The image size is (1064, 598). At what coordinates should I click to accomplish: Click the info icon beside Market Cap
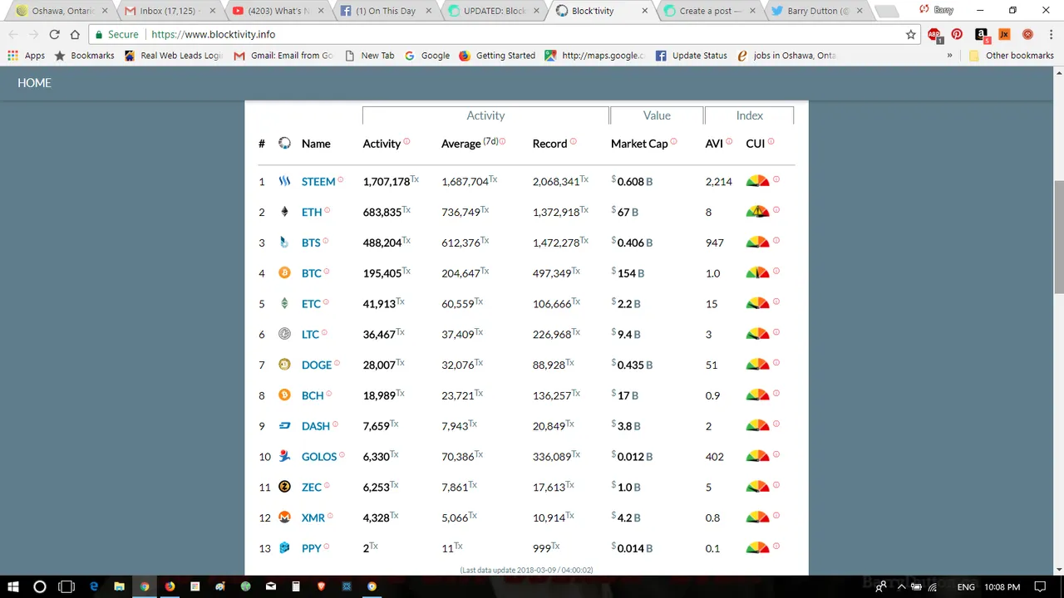pyautogui.click(x=673, y=141)
